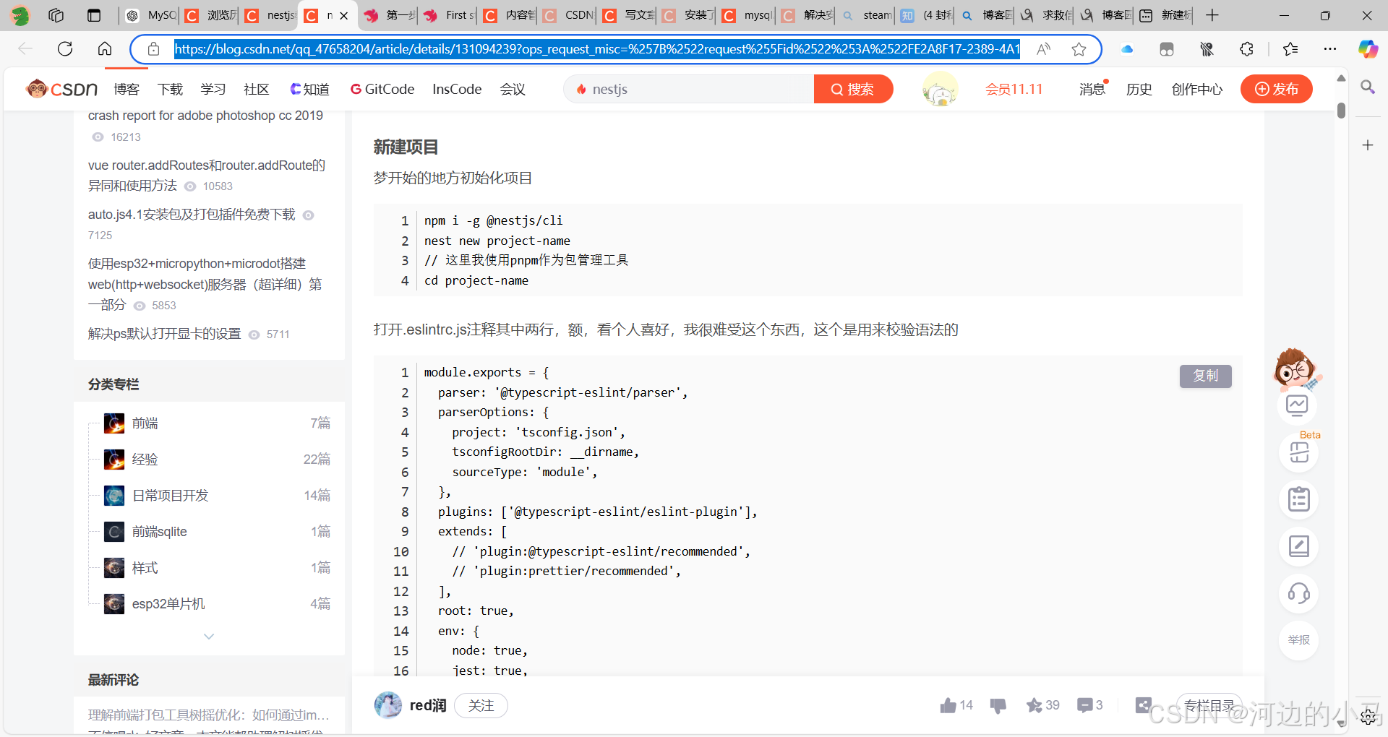Screen dimensions: 1388x737
Task: Toggle the thumbs-down dislike icon
Action: (x=998, y=705)
